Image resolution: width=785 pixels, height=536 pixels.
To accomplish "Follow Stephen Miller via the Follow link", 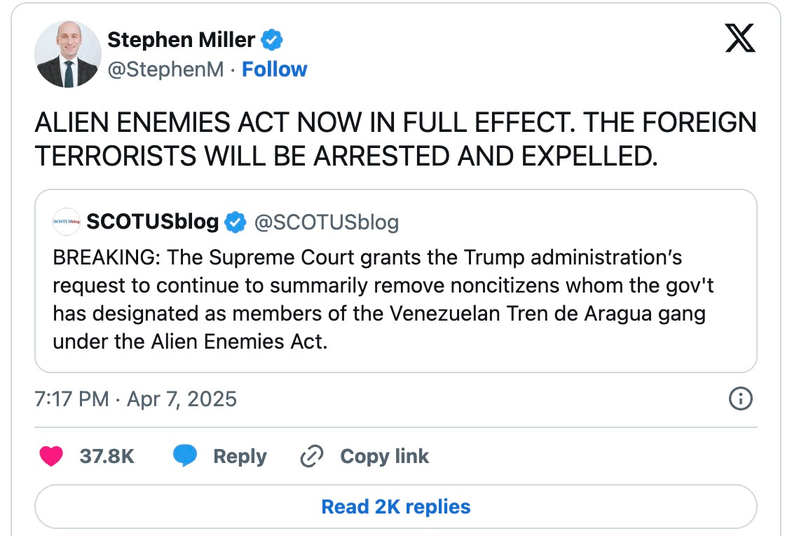I will [x=275, y=69].
